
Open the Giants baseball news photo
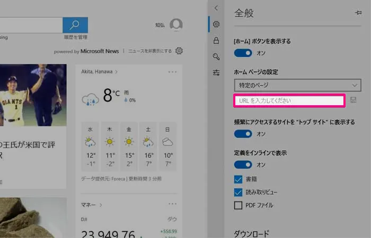pyautogui.click(x=33, y=95)
